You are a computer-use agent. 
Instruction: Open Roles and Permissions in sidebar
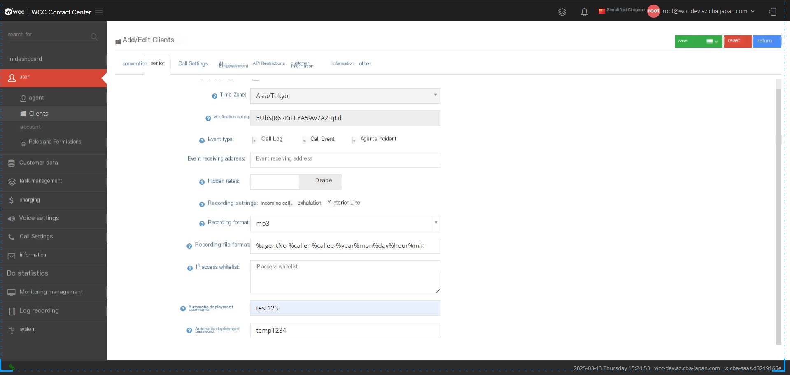click(54, 142)
